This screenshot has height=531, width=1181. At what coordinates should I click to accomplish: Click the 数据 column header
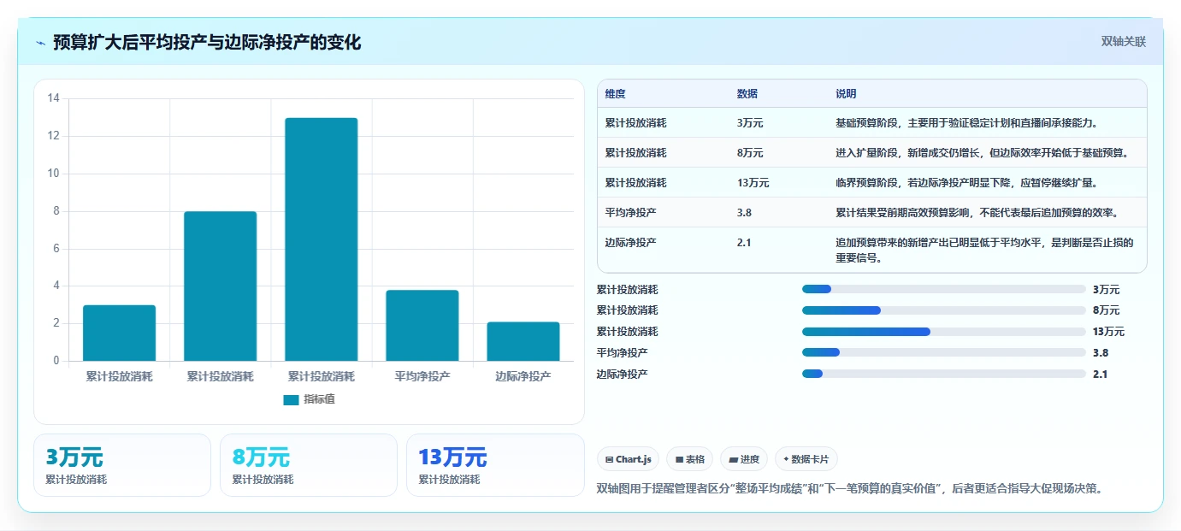pos(747,94)
